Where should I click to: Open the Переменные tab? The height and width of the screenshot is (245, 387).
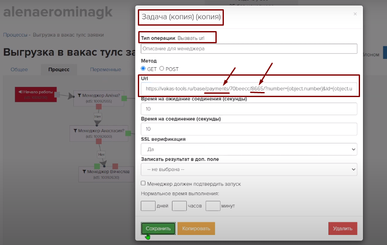tap(105, 70)
